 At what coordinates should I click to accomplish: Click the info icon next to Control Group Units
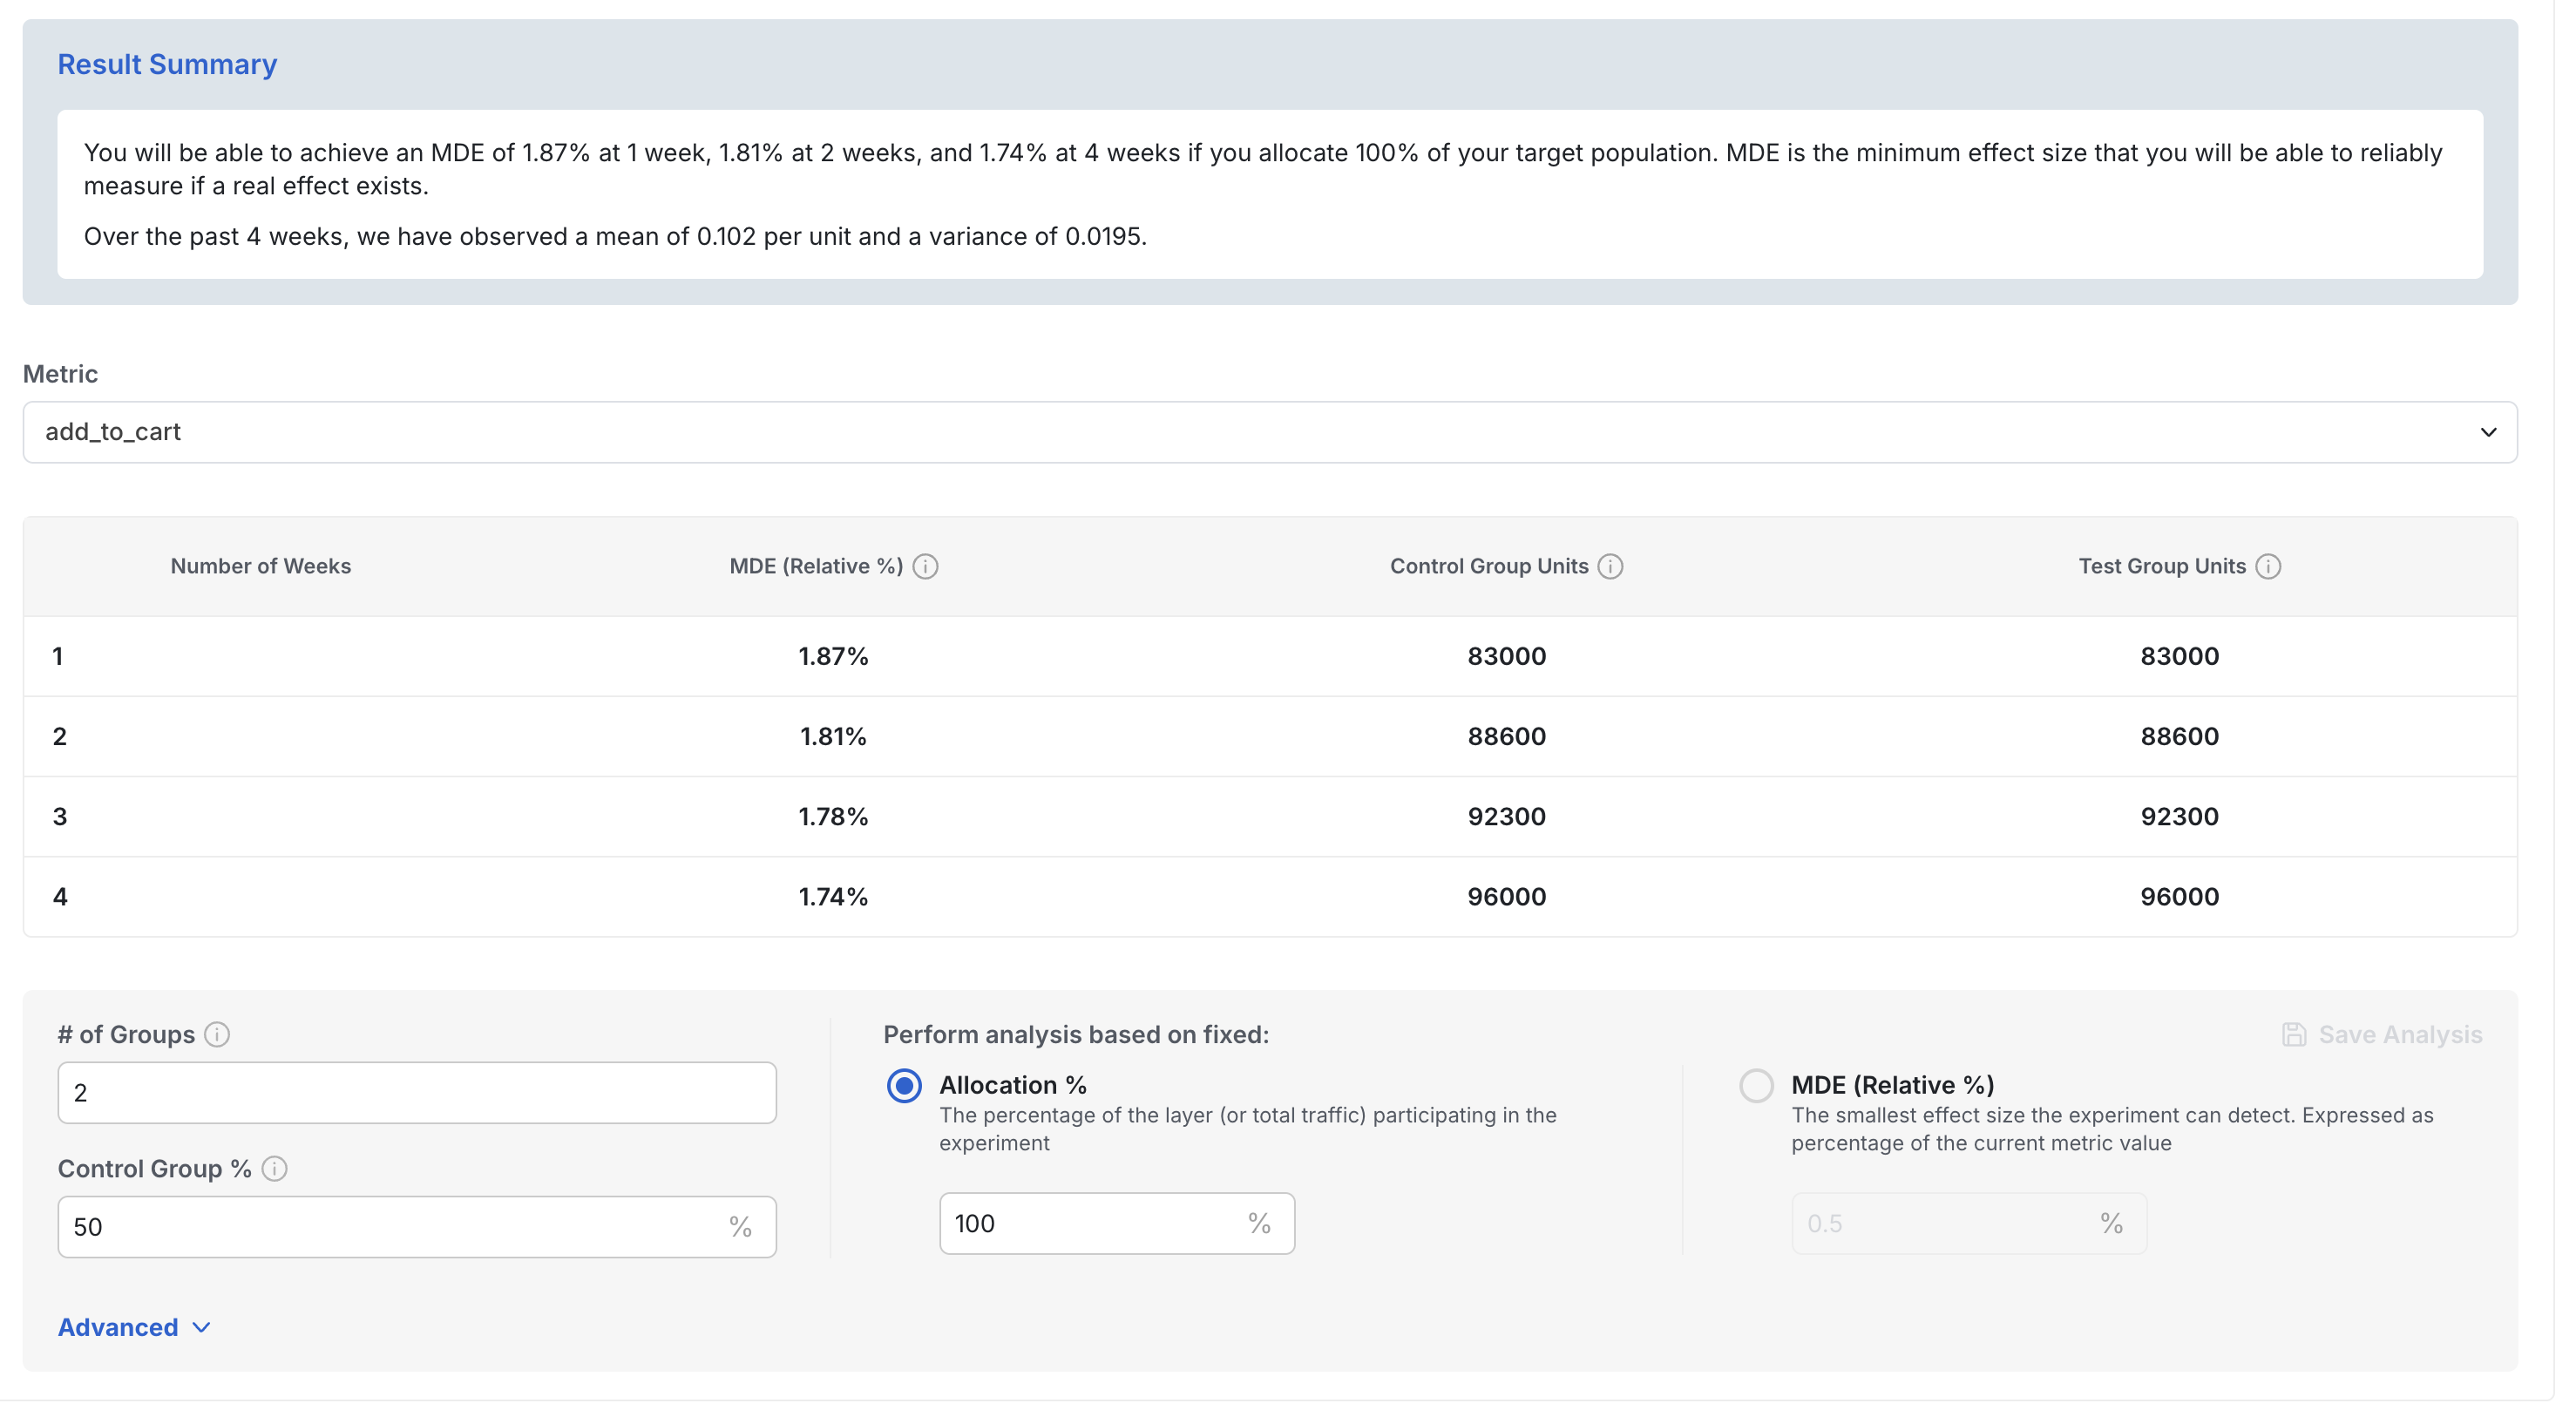[x=1611, y=566]
